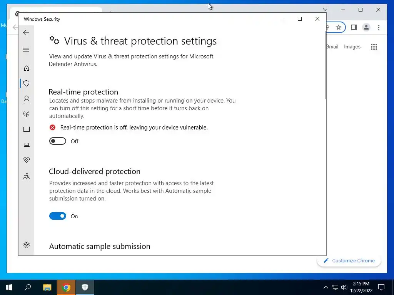This screenshot has width=394, height=295.
Task: Open Family options icon in sidebar
Action: (x=27, y=176)
